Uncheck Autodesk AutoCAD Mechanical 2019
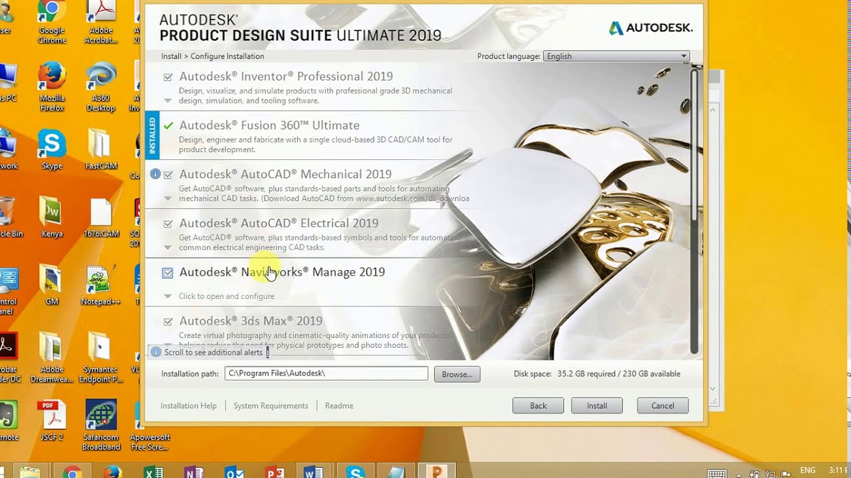This screenshot has width=851, height=478. pos(168,175)
